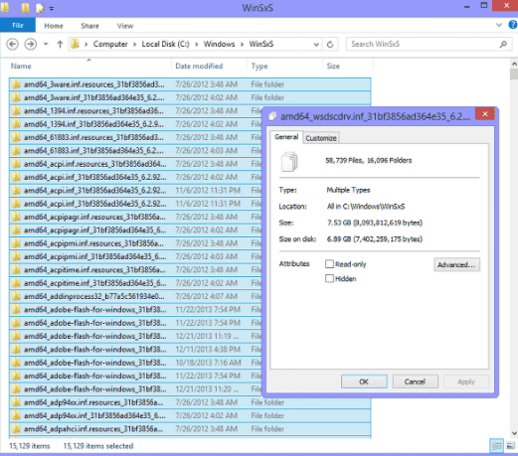Image resolution: width=518 pixels, height=456 pixels.
Task: Click folder icon of amd64_addinprocess32 row
Action: [16, 296]
